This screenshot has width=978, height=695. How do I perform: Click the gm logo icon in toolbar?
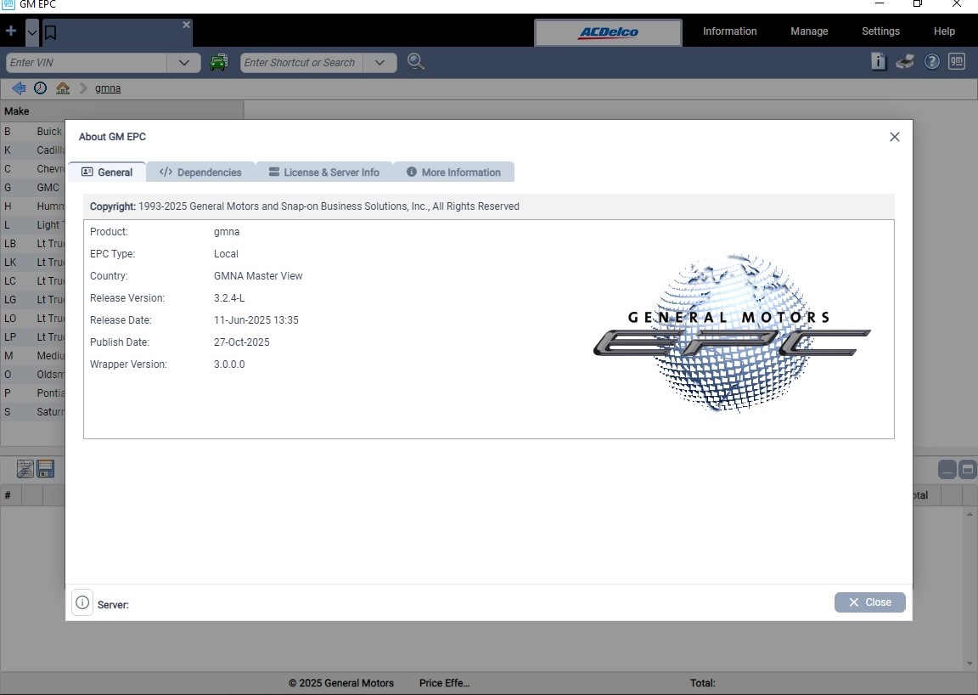click(956, 61)
